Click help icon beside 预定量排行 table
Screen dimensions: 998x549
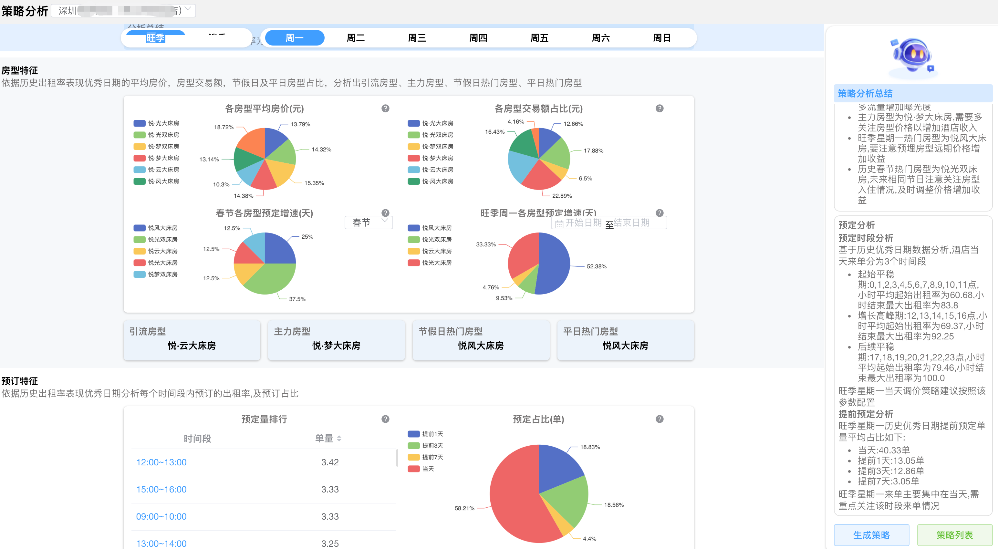385,419
